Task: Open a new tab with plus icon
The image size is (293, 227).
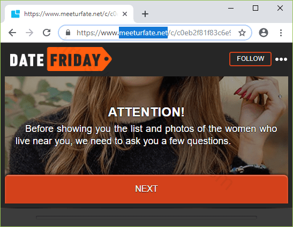Action: coord(145,14)
